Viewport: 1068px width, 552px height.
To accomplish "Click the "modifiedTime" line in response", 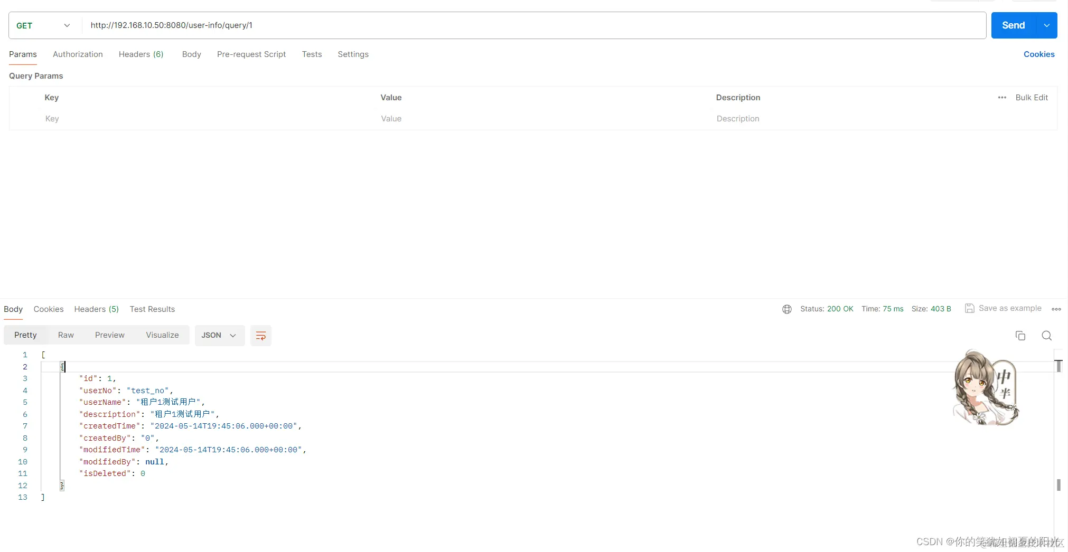I will [x=193, y=450].
